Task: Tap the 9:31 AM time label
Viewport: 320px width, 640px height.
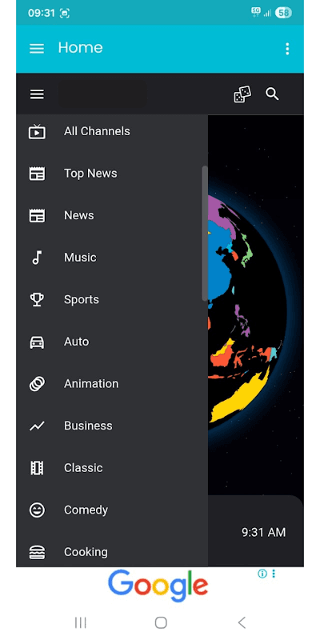Action: (264, 532)
